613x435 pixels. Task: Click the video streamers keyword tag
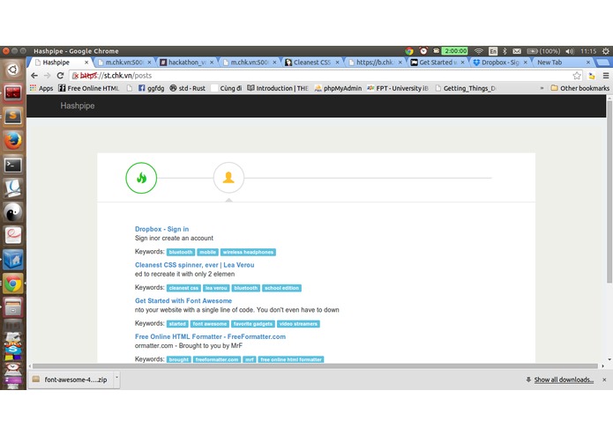[x=298, y=324]
